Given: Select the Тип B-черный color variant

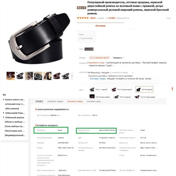Looking at the screenshot, I should [144, 89].
